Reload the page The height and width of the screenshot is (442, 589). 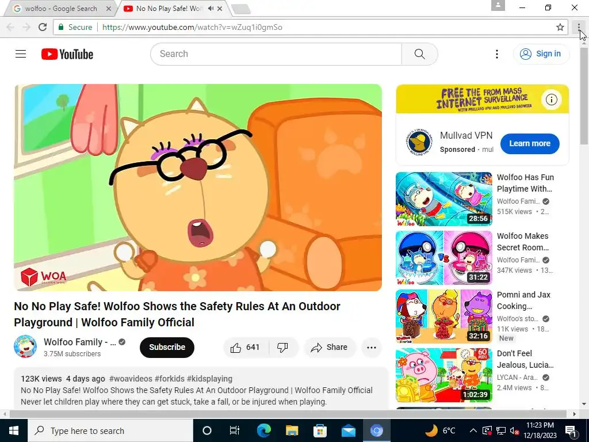43,27
